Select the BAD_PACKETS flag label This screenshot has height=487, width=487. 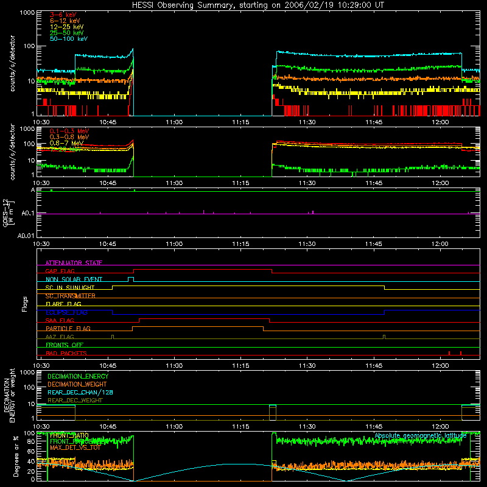click(x=66, y=353)
